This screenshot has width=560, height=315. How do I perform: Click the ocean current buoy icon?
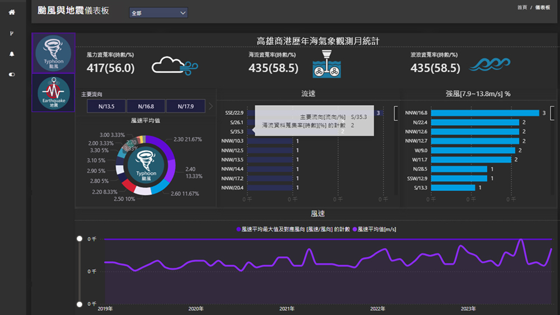(x=326, y=64)
